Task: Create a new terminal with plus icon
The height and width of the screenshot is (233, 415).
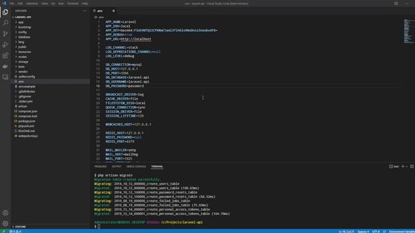Action: click(403, 166)
